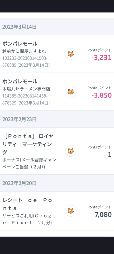Open the レシート de Ponta entry
This screenshot has height=254, width=114.
coord(57,211)
